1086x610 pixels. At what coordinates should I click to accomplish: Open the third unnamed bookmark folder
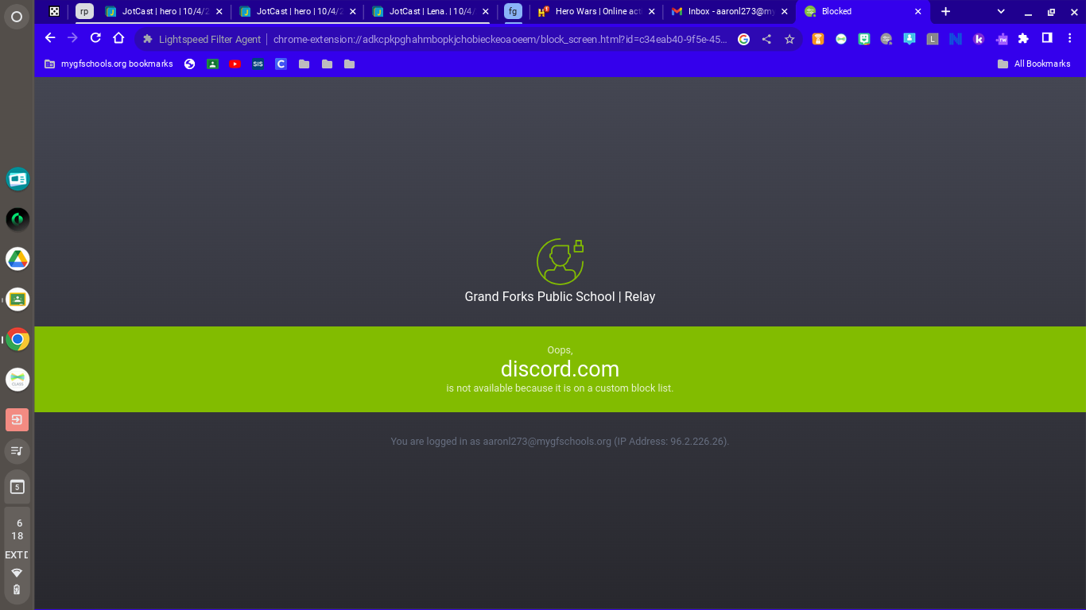coord(349,64)
